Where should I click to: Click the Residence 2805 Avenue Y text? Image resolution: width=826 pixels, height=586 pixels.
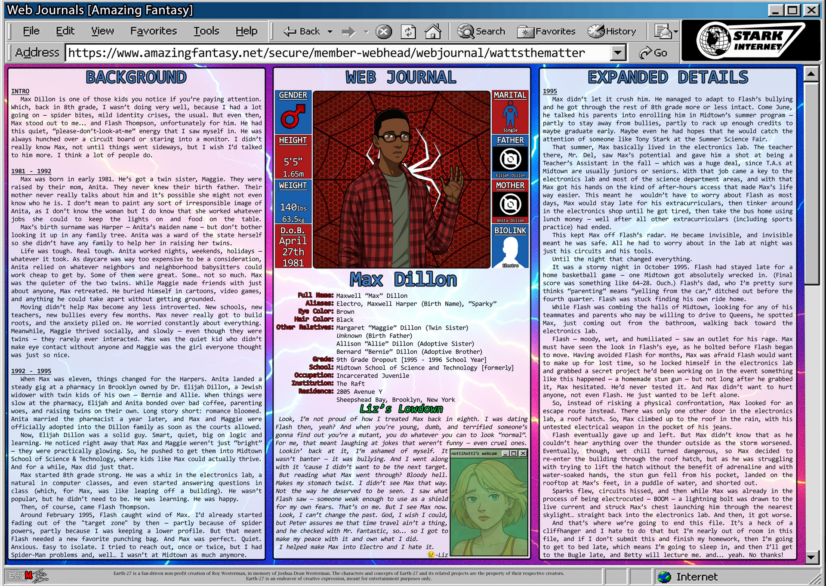359,392
